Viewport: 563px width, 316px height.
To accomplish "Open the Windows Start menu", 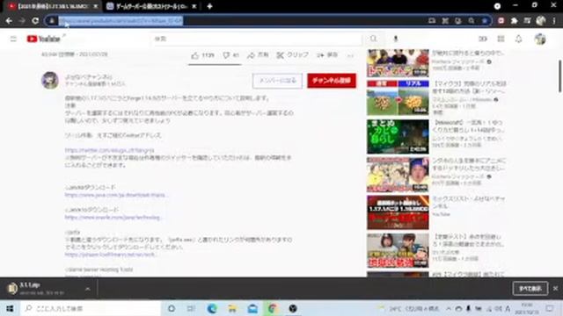I will 10,308.
